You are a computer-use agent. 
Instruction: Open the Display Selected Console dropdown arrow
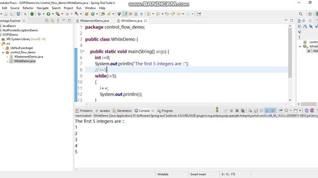click(x=291, y=110)
